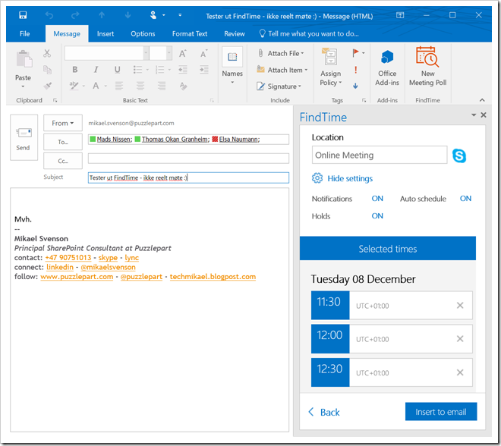501x446 pixels.
Task: Align text left in Basic Text
Action: point(119,86)
